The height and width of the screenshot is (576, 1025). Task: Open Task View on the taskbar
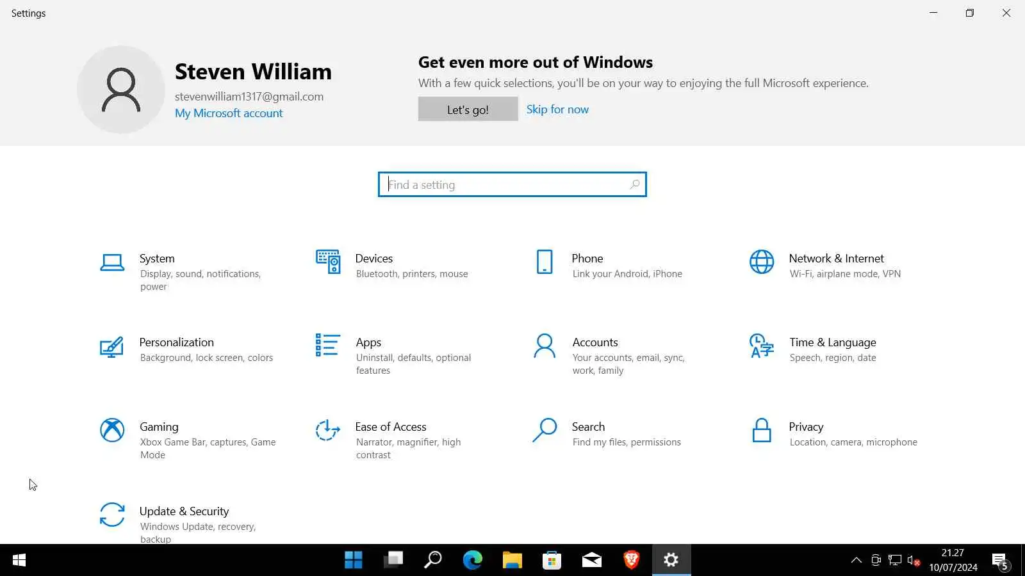(393, 560)
